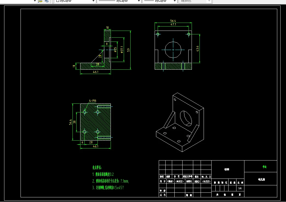Select the 标记 title block cell
Image resolution: width=286 pixels, height=202 pixels.
162,177
